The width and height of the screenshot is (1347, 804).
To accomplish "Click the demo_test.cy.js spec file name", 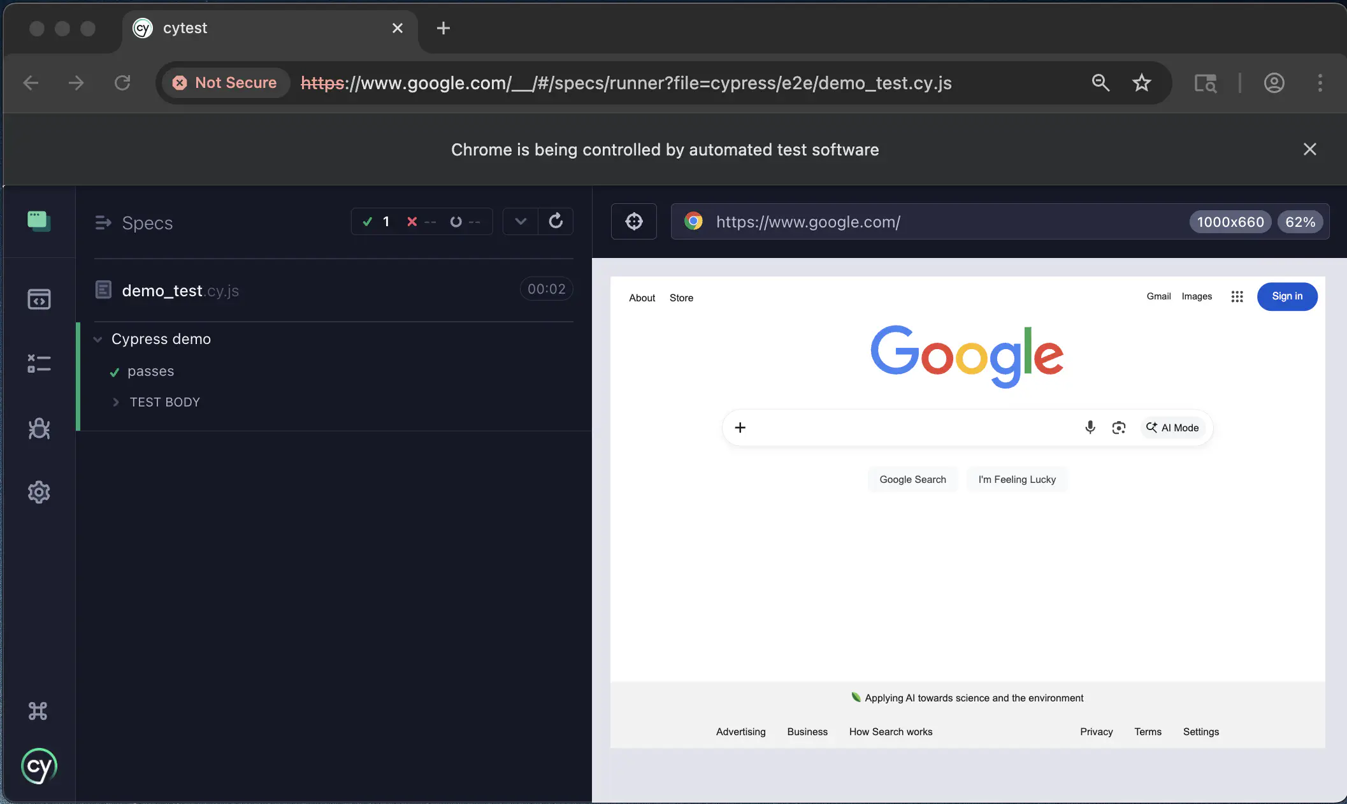I will (180, 291).
